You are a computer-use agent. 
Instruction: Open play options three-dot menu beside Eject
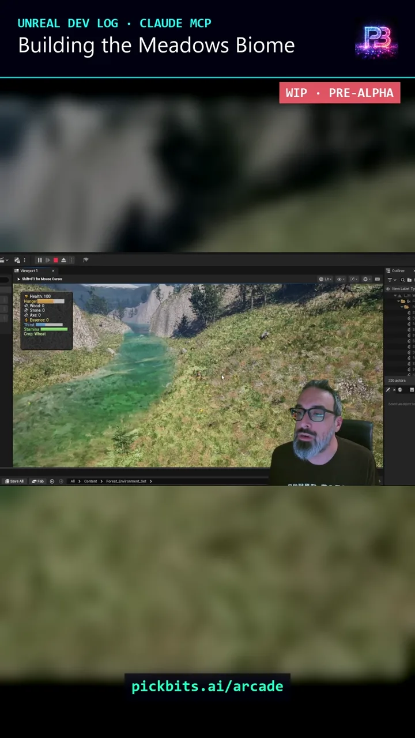pyautogui.click(x=71, y=260)
